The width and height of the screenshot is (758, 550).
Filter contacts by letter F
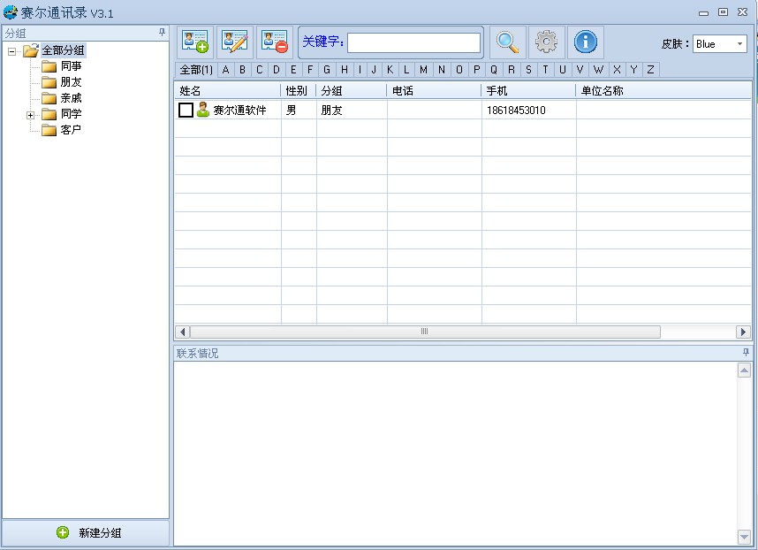pyautogui.click(x=310, y=70)
